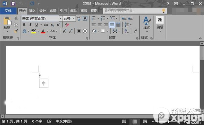Image resolution: width=204 pixels, height=125 pixels.
Task: Click the Help question mark
Action: pyautogui.click(x=168, y=4)
